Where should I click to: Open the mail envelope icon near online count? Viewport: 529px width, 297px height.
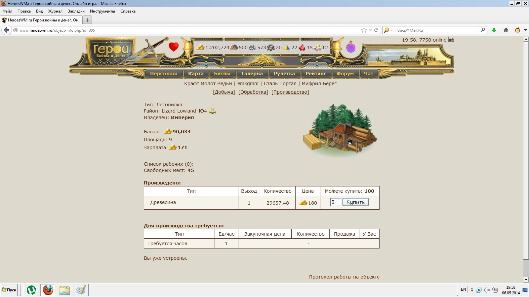point(451,40)
